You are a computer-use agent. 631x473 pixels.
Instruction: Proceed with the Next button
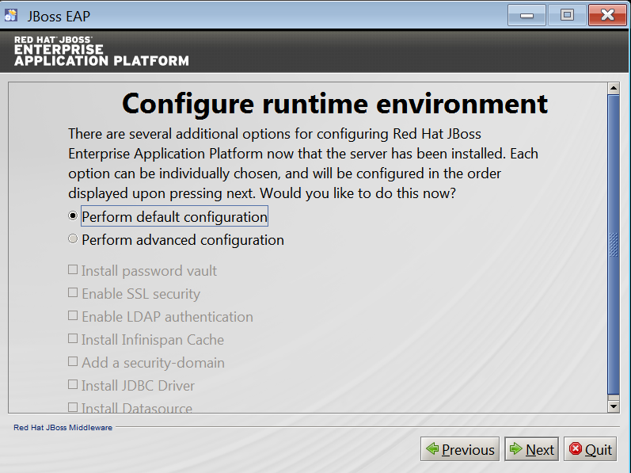tap(532, 449)
